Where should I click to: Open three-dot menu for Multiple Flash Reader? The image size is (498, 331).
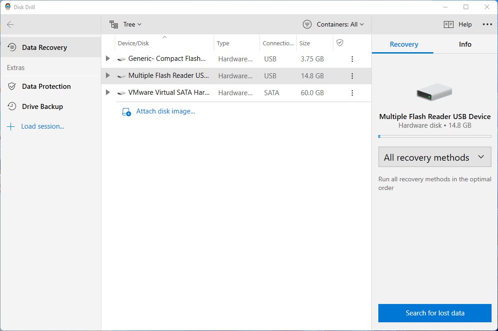(x=352, y=76)
